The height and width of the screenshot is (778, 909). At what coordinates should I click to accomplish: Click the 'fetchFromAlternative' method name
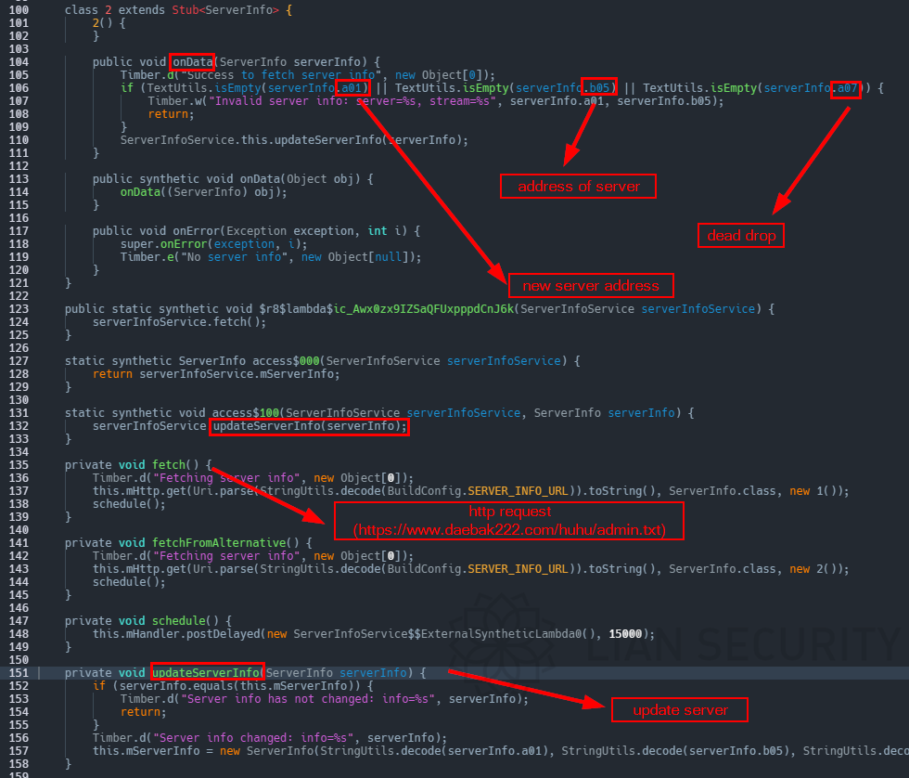(219, 543)
